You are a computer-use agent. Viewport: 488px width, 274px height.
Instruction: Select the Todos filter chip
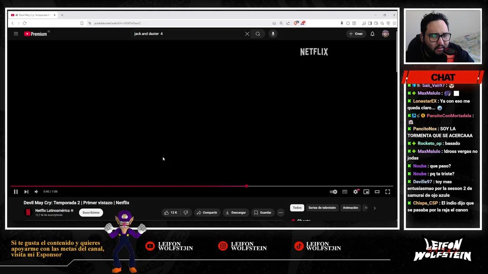(297, 208)
